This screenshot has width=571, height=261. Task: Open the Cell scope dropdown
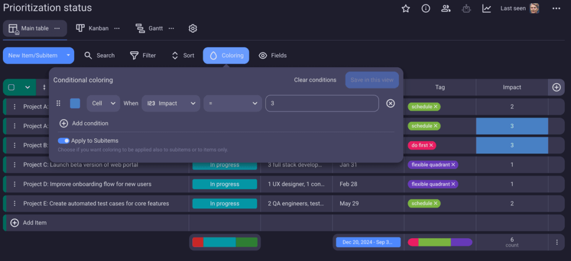pos(103,103)
